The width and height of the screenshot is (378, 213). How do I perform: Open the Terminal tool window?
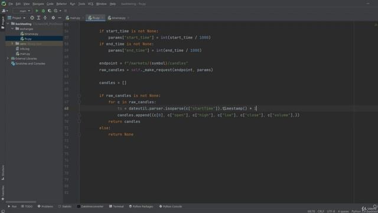pyautogui.click(x=116, y=206)
